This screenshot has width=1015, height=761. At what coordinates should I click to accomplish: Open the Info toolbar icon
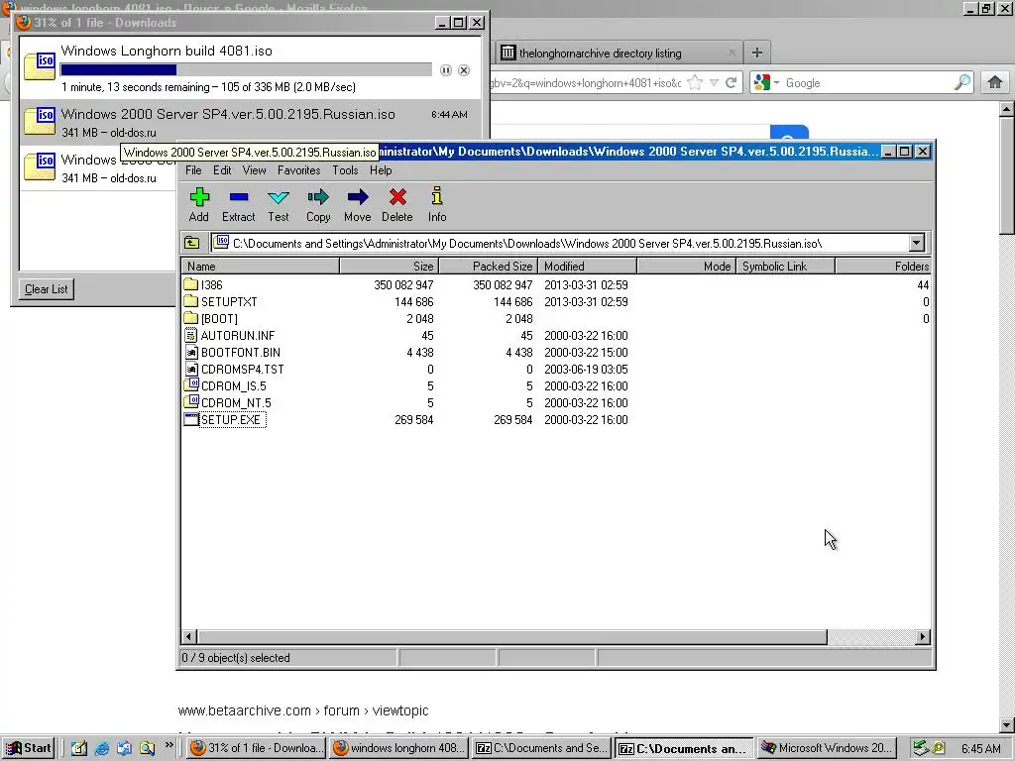click(x=437, y=204)
